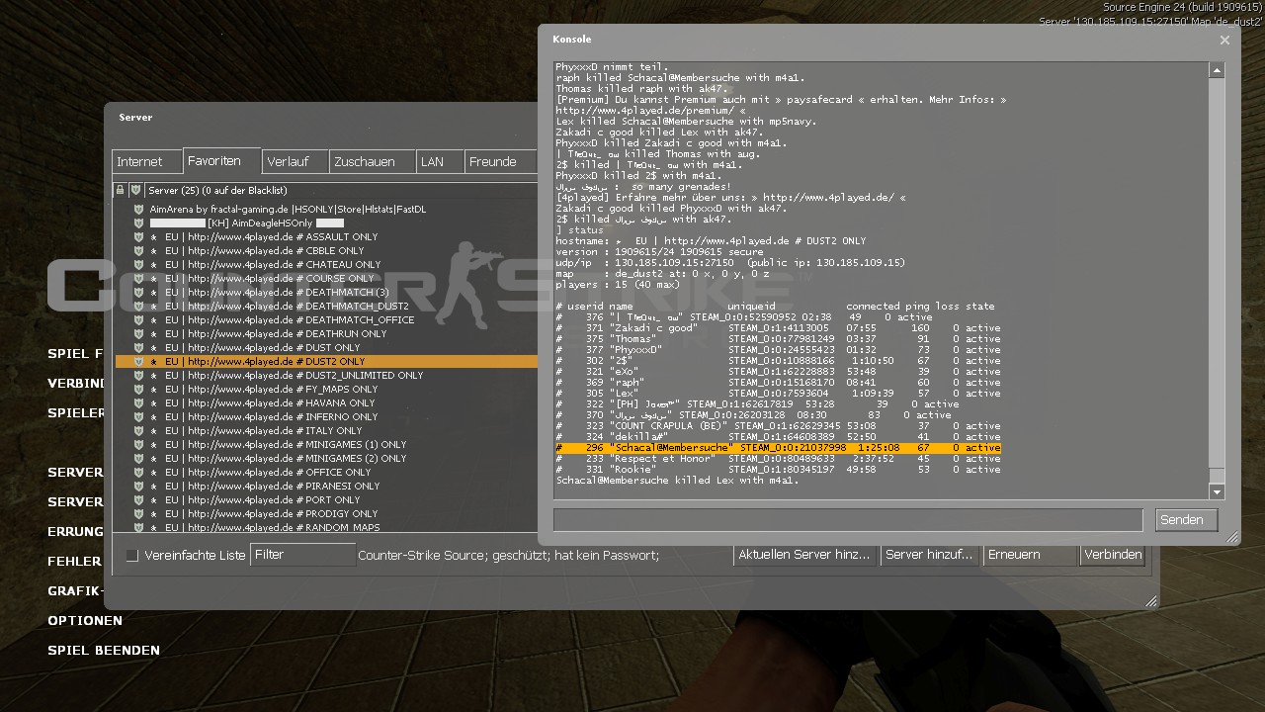The width and height of the screenshot is (1265, 712).
Task: Click console line "players : 15 (40 max)"
Action: [618, 285]
